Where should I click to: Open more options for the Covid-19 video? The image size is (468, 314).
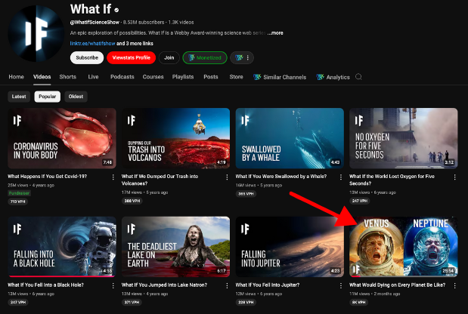(113, 177)
